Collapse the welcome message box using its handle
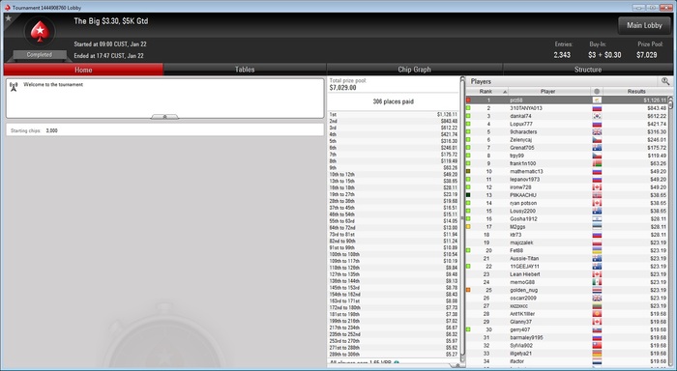The height and width of the screenshot is (371, 677). [x=164, y=117]
